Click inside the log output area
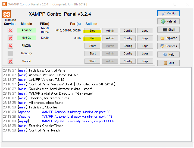 pyautogui.click(x=97, y=104)
